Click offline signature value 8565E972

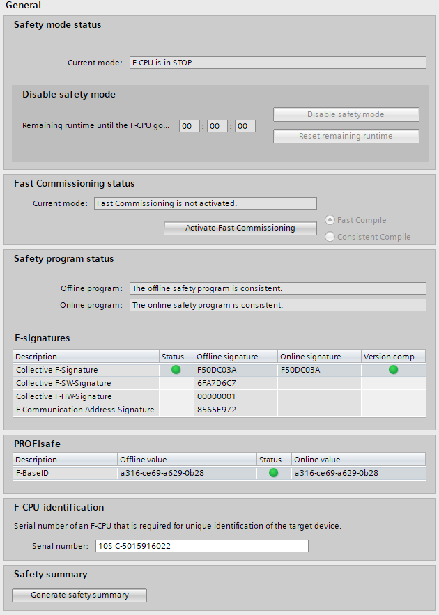coord(217,410)
